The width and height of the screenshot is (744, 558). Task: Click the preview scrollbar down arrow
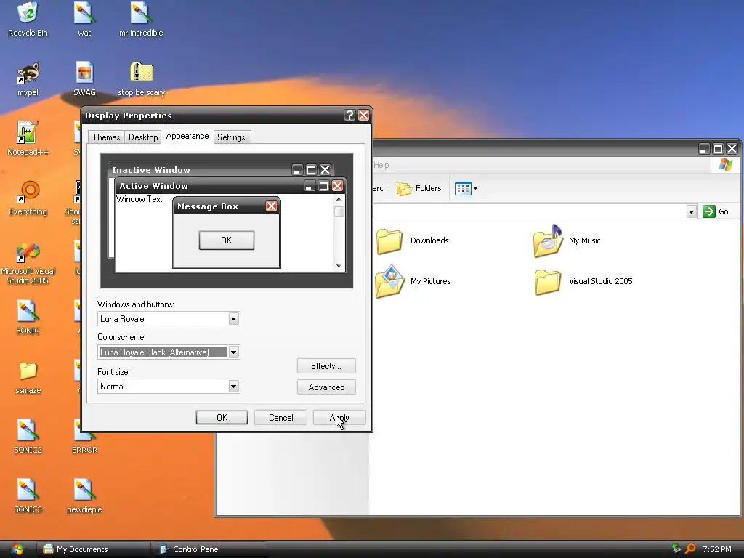click(339, 266)
